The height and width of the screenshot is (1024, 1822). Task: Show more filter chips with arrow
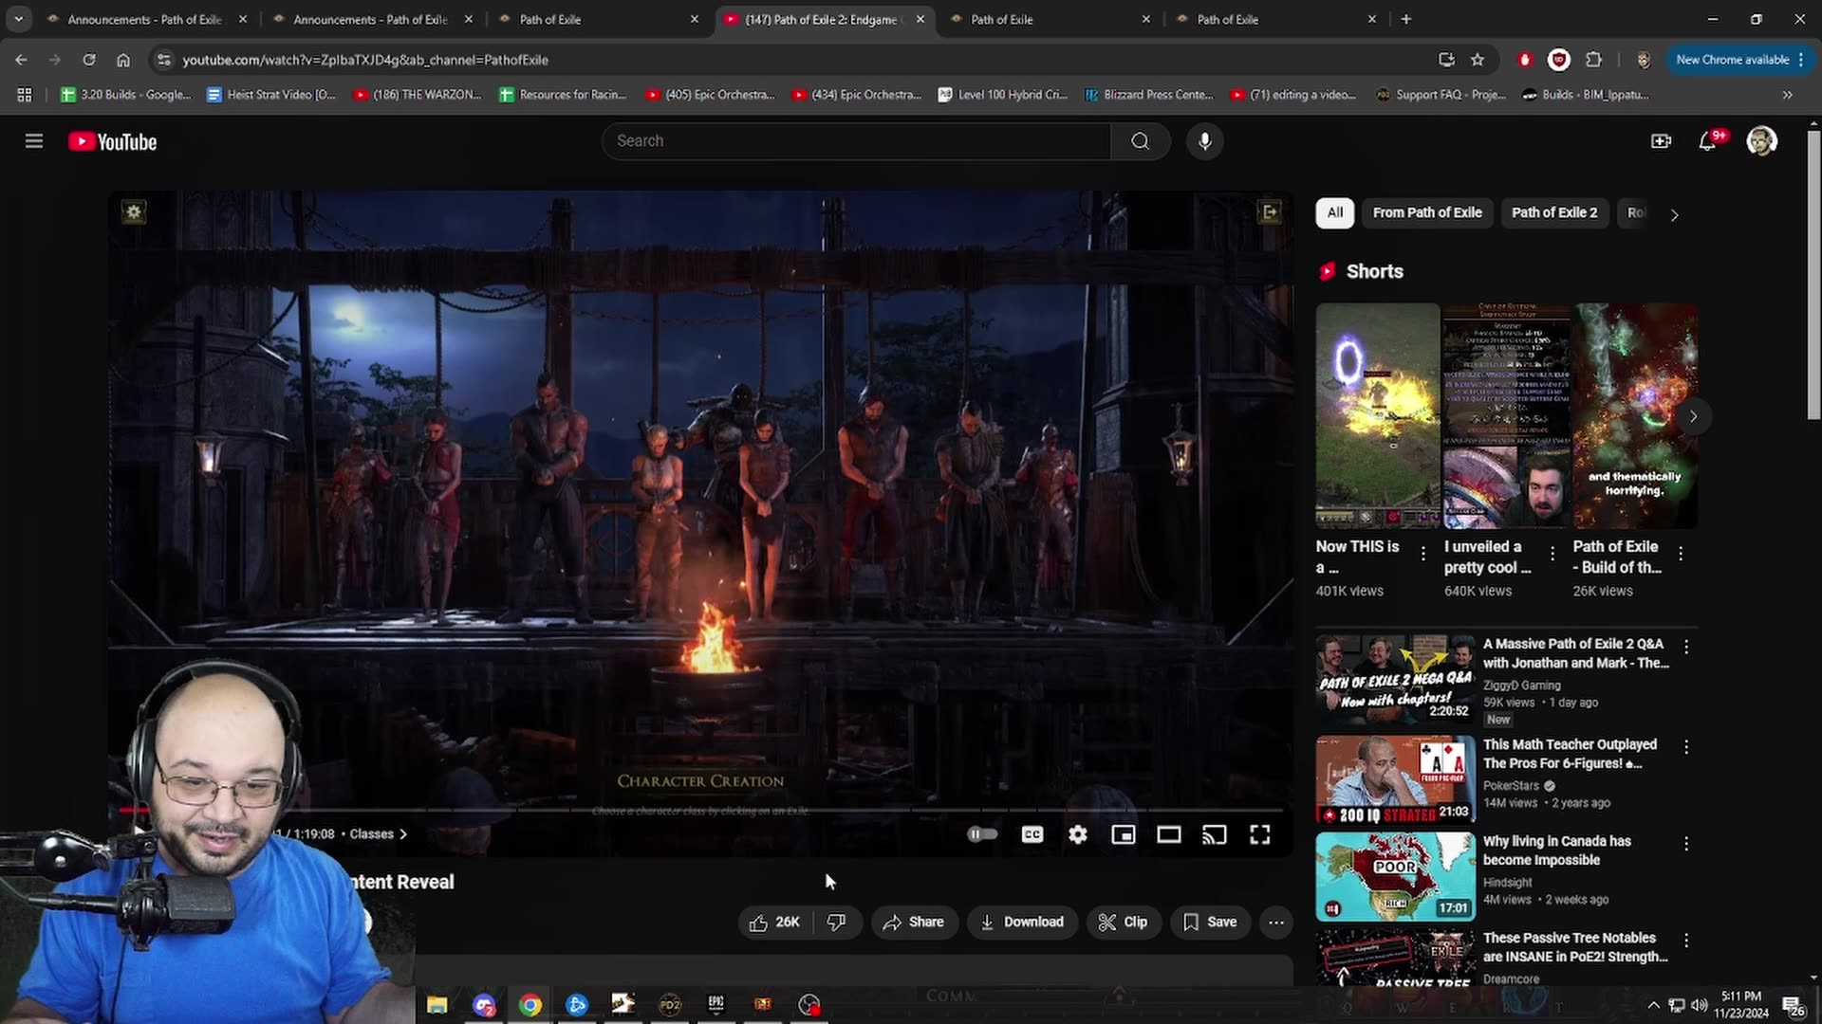click(1674, 214)
